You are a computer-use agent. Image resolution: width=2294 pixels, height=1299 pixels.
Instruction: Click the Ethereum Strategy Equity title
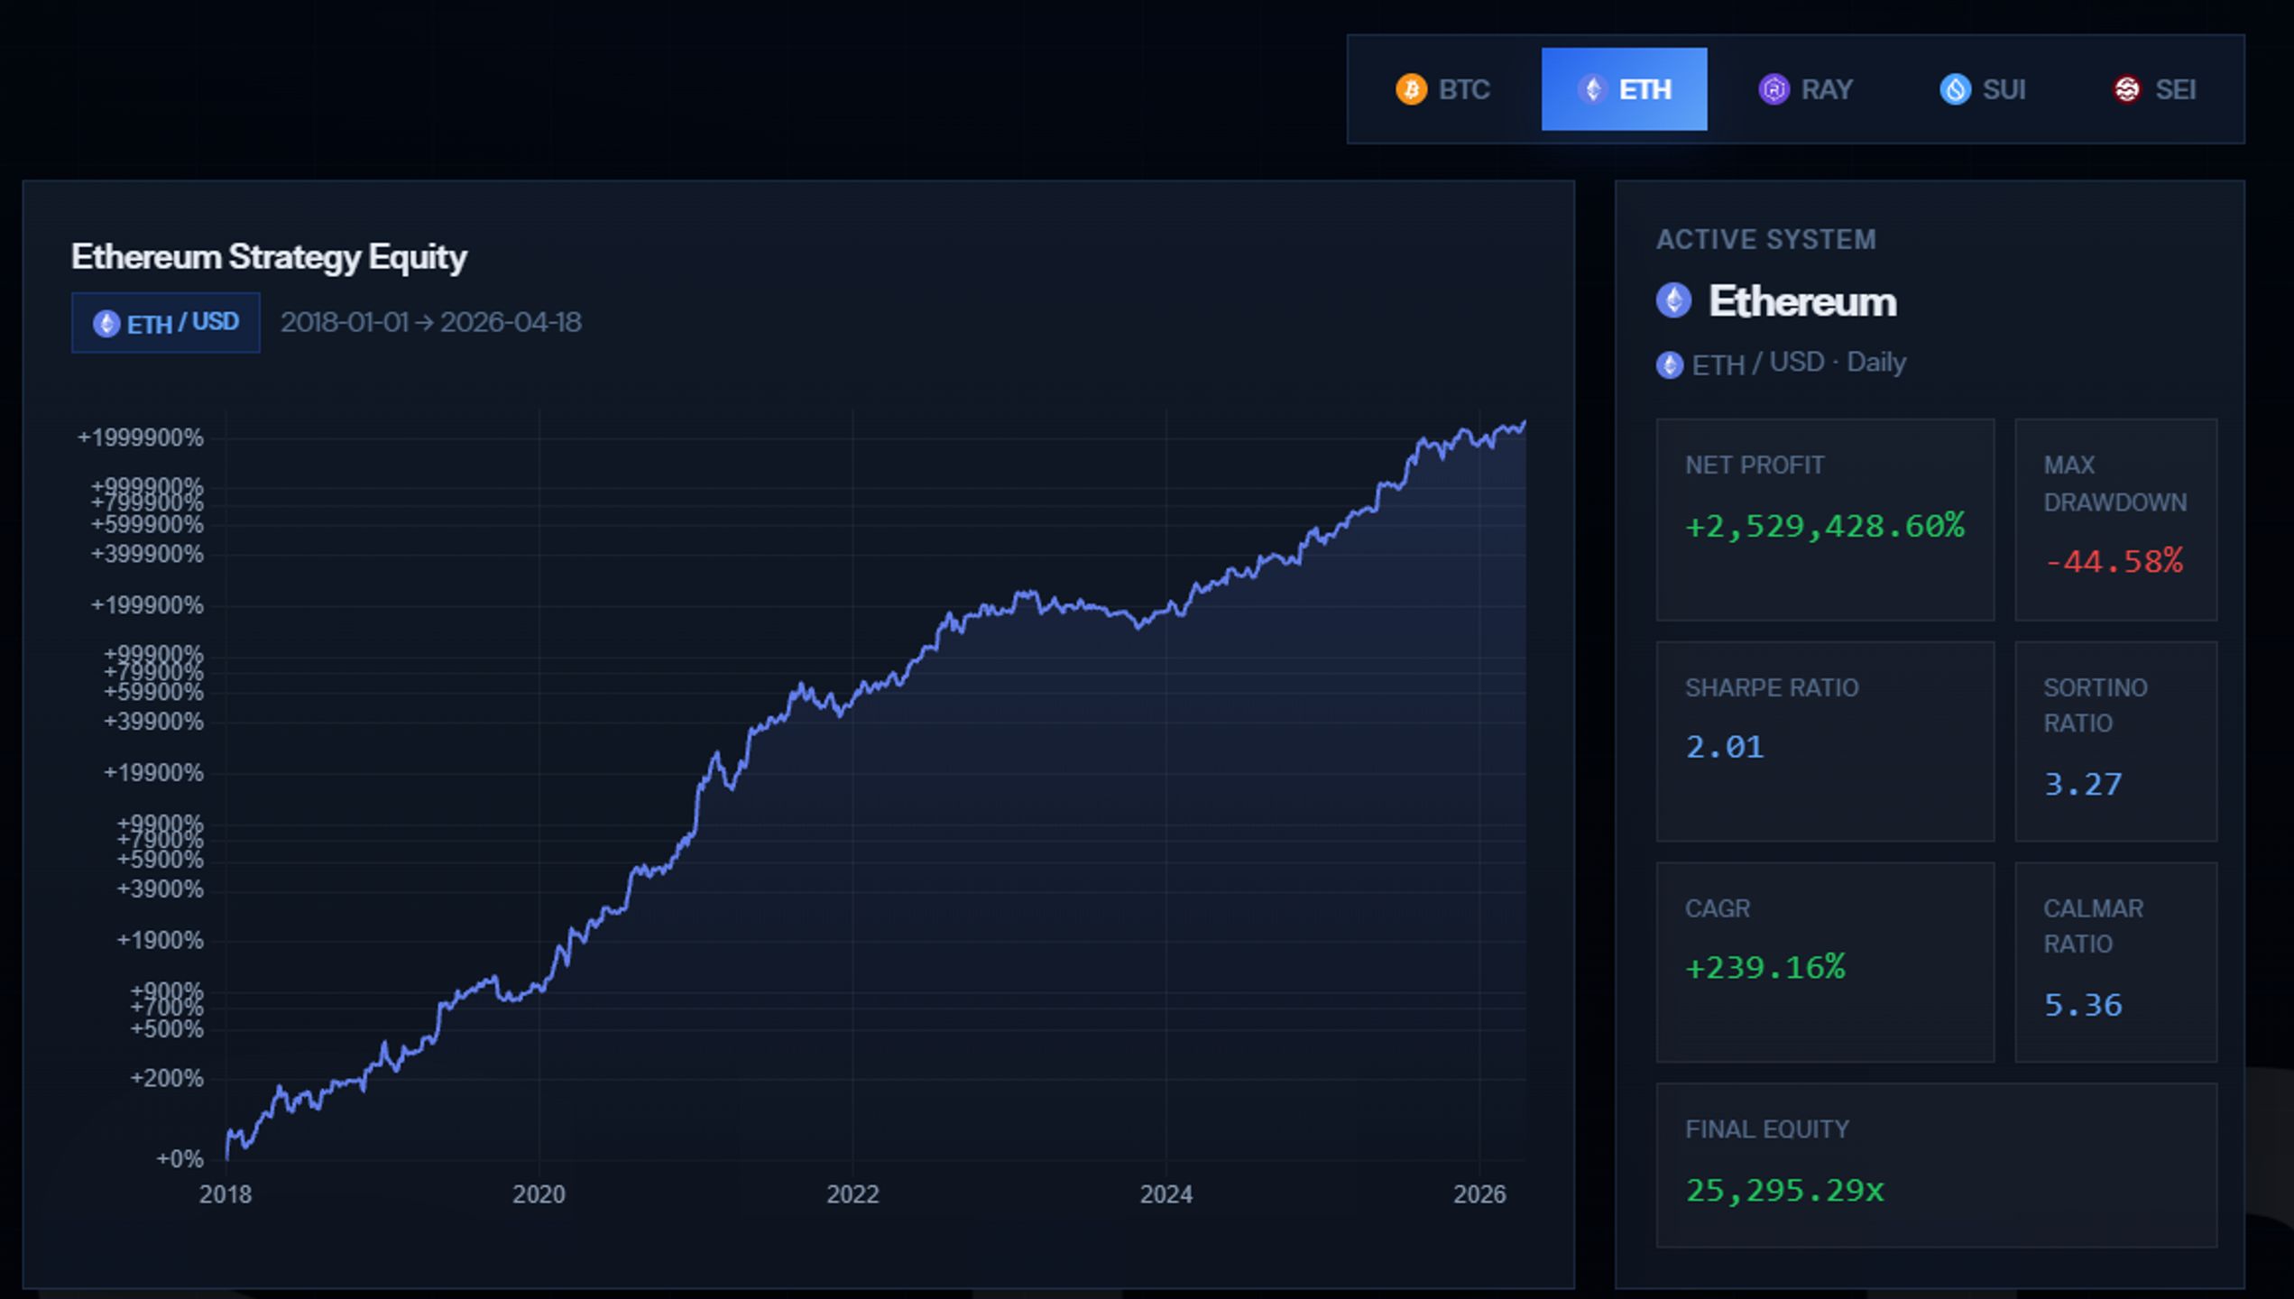point(269,257)
